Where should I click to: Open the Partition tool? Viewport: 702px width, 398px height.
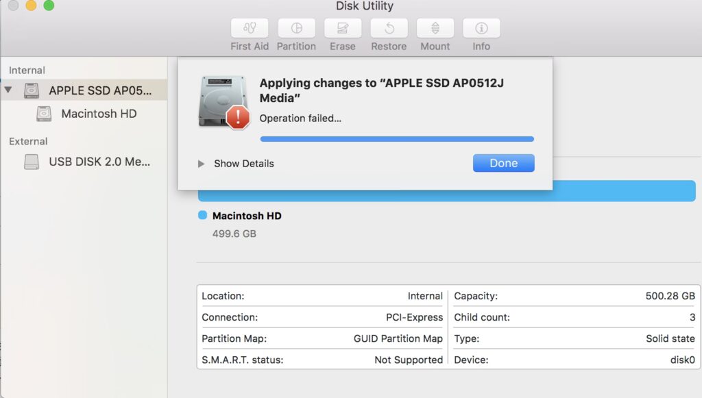pyautogui.click(x=296, y=29)
